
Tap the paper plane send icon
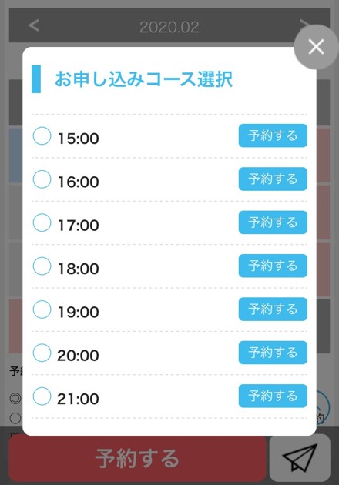point(300,458)
